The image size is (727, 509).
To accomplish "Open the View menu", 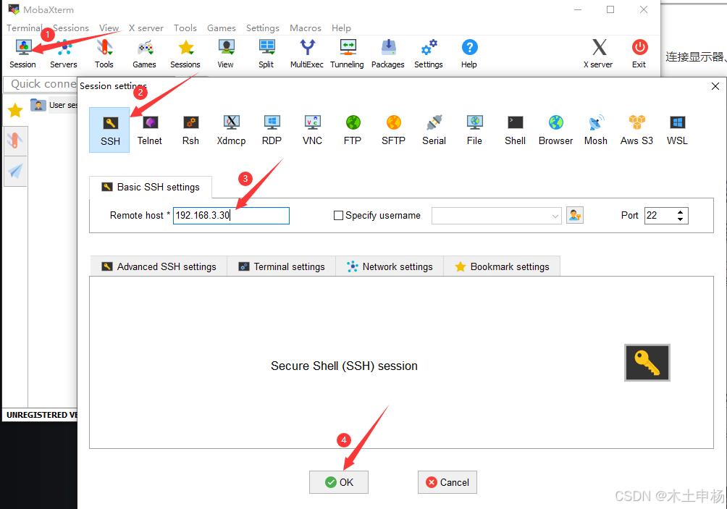I will tap(109, 28).
